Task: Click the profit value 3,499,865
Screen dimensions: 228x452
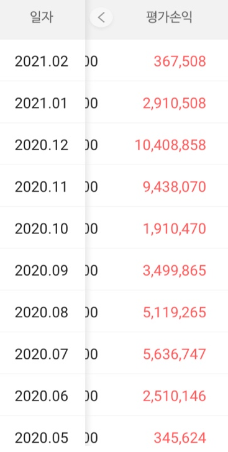Action: click(175, 271)
